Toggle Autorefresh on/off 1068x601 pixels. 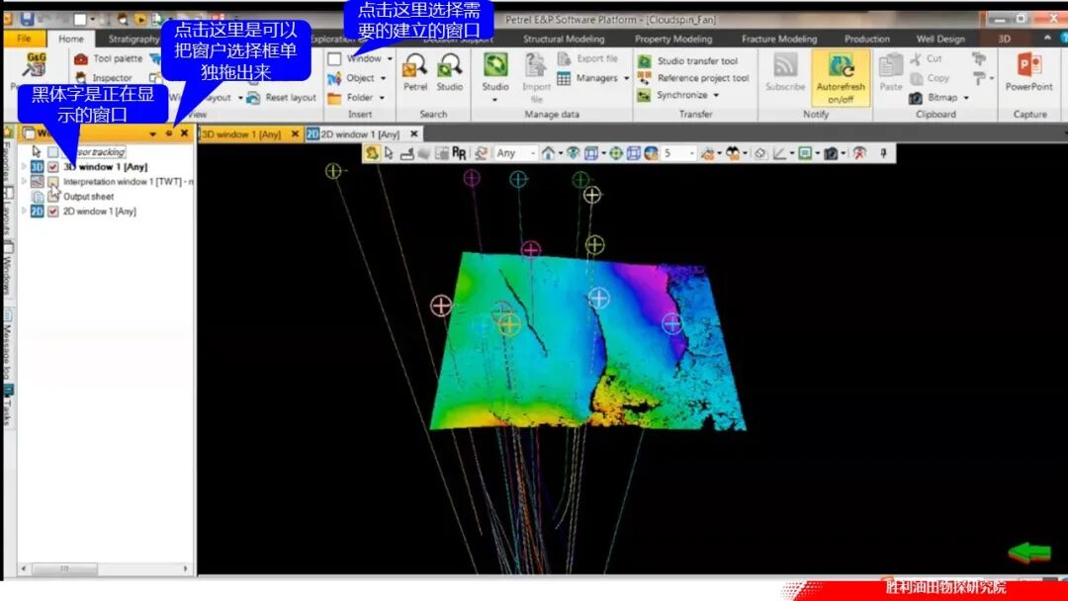pyautogui.click(x=841, y=77)
